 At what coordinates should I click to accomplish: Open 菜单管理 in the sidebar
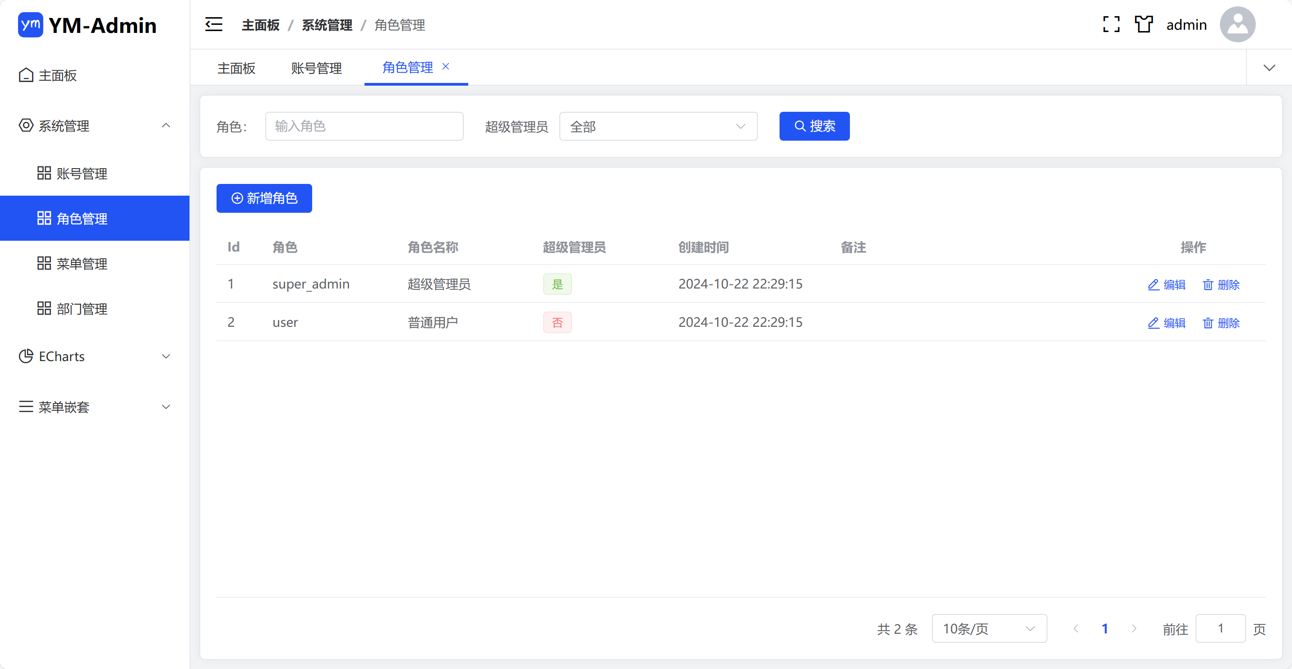[x=82, y=263]
